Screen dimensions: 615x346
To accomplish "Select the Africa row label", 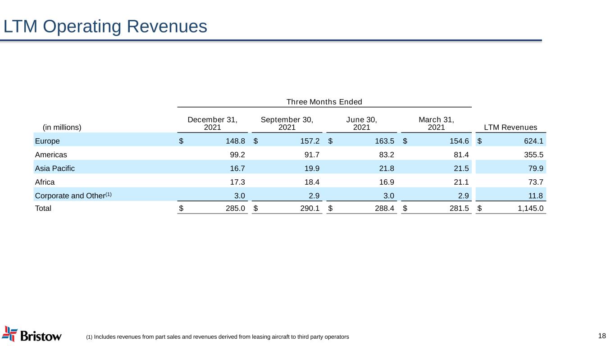I will (x=45, y=182).
